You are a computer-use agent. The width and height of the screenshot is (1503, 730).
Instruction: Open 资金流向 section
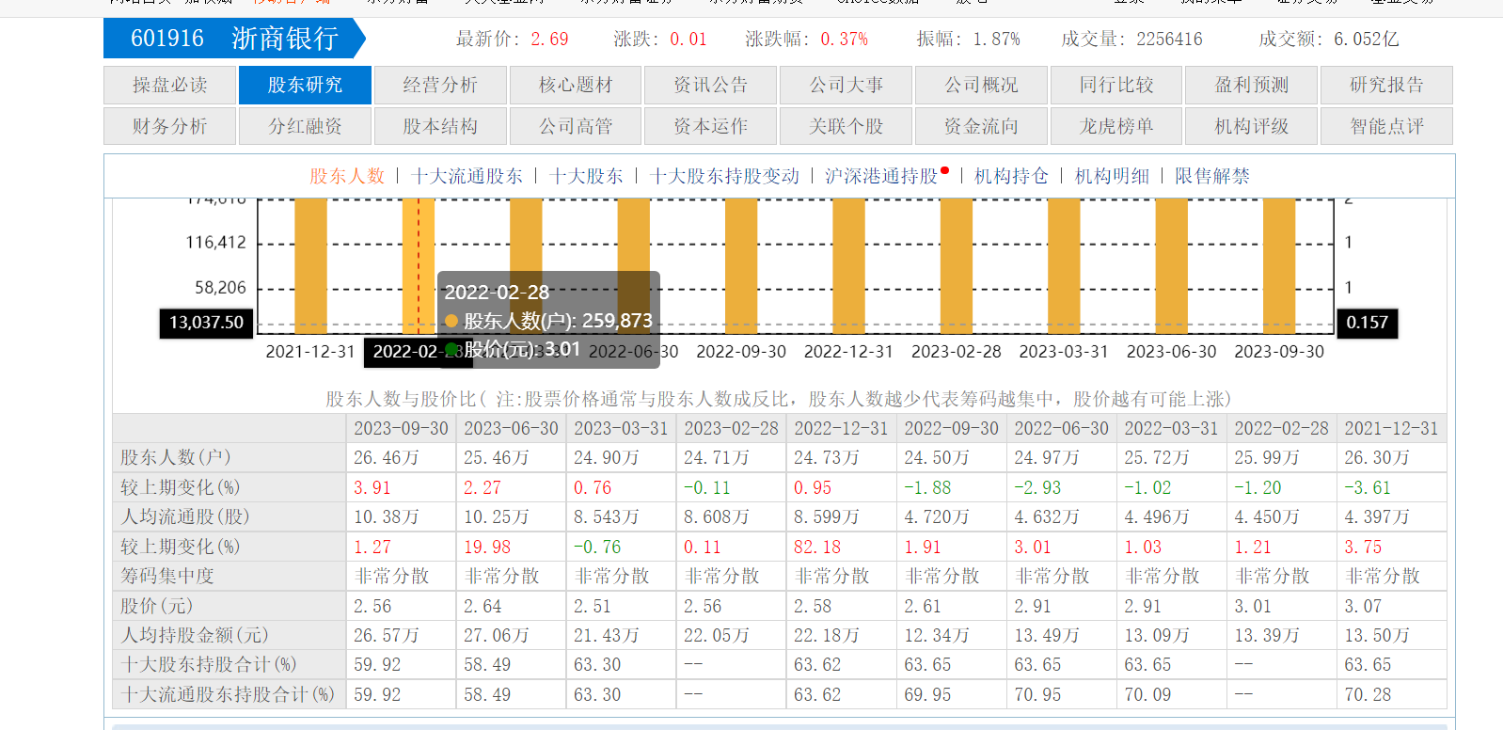981,126
